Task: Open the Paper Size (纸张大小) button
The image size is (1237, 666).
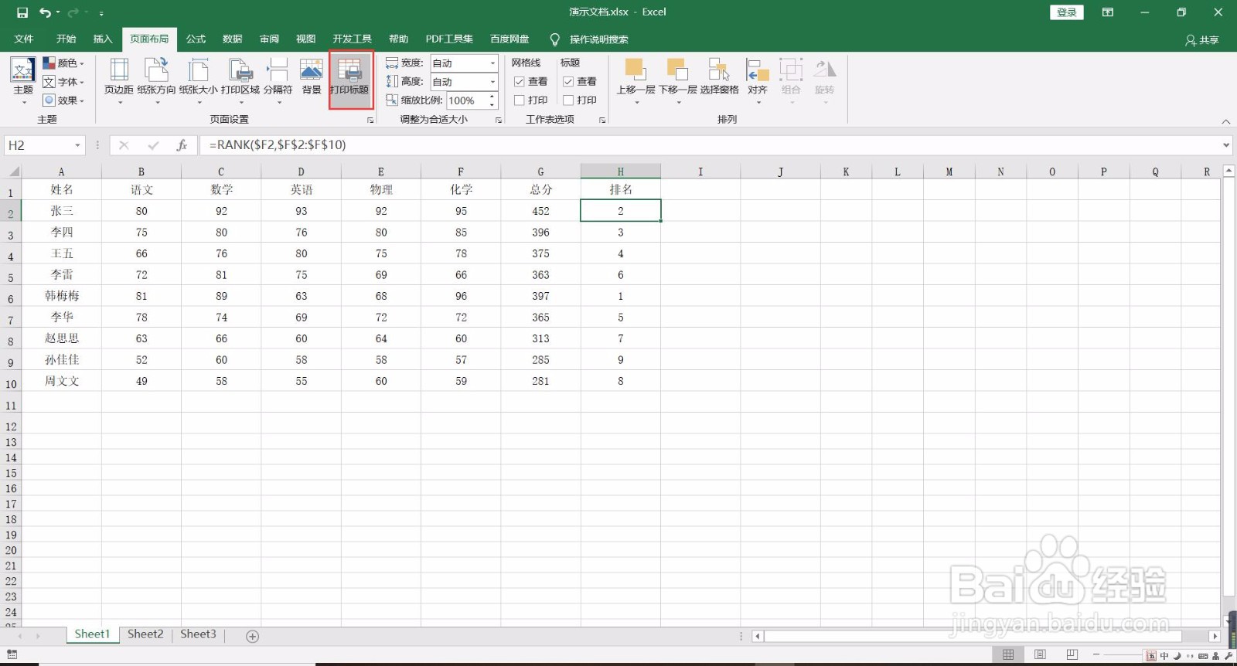Action: click(x=198, y=81)
